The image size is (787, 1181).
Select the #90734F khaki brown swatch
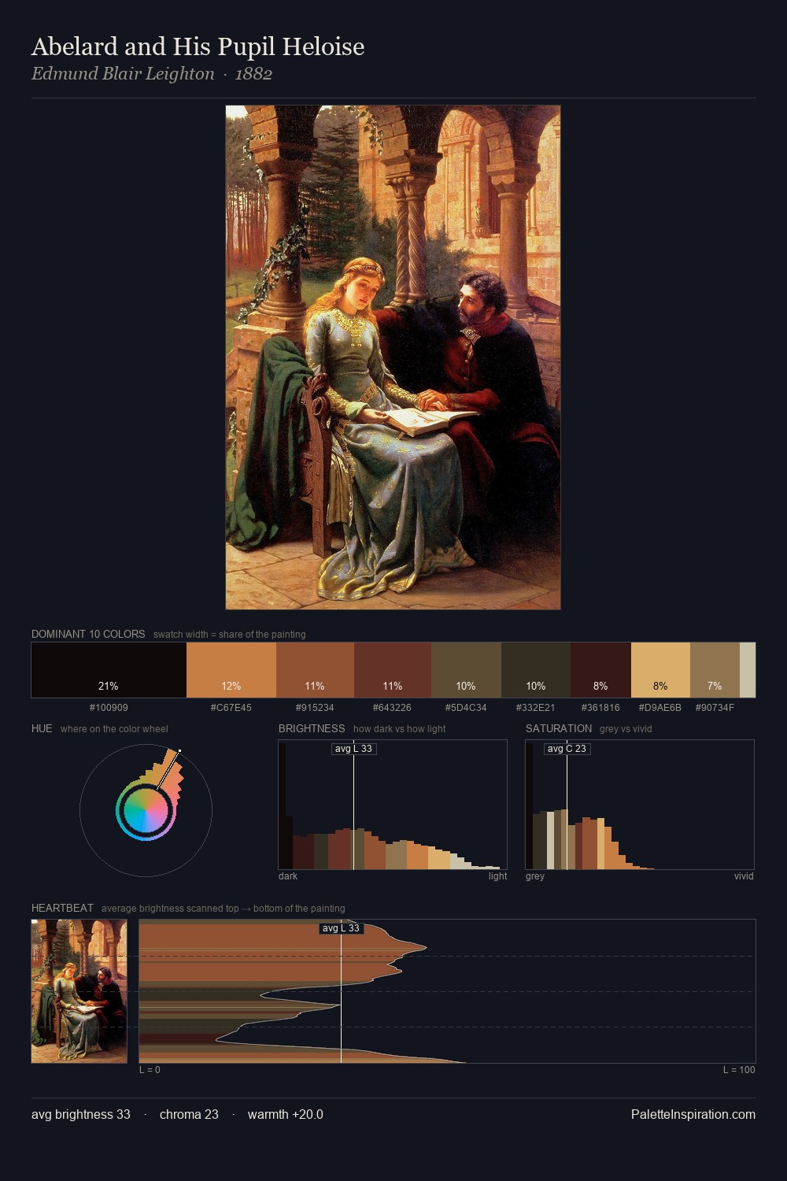coord(715,670)
